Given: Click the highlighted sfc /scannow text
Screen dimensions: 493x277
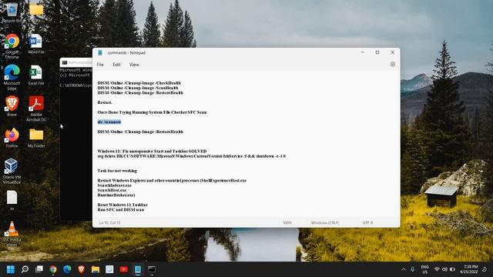Looking at the screenshot, I should click(x=109, y=122).
